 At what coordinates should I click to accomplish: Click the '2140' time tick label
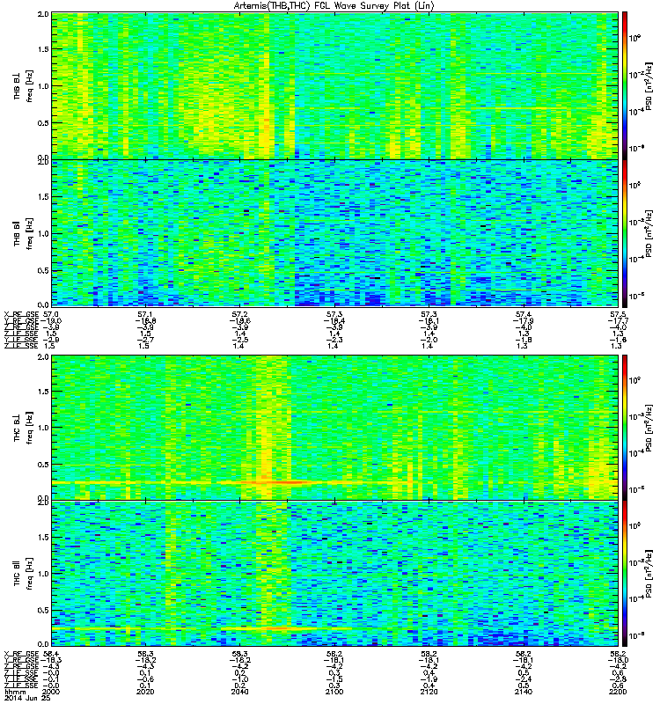click(524, 692)
